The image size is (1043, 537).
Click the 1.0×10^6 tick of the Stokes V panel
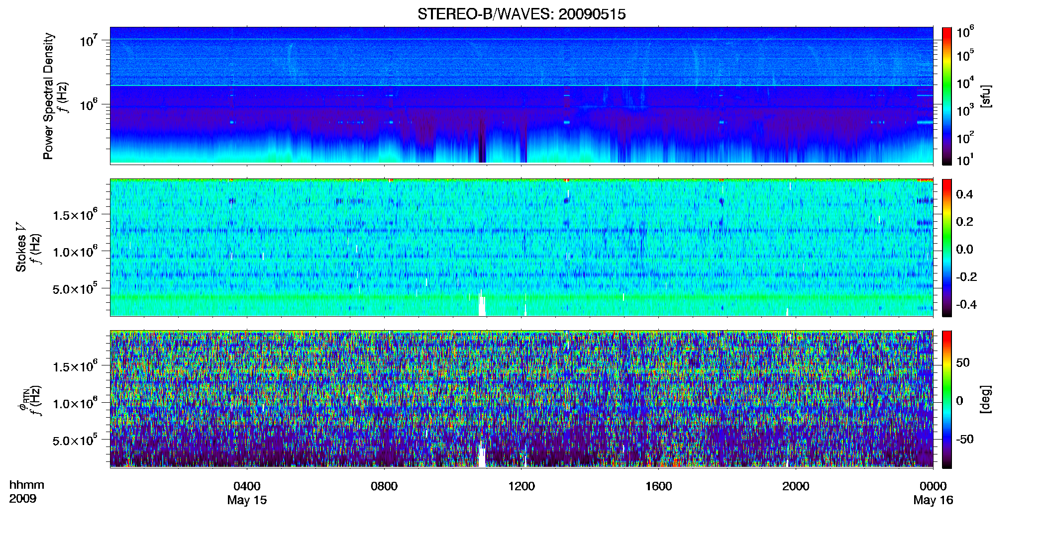pyautogui.click(x=75, y=252)
